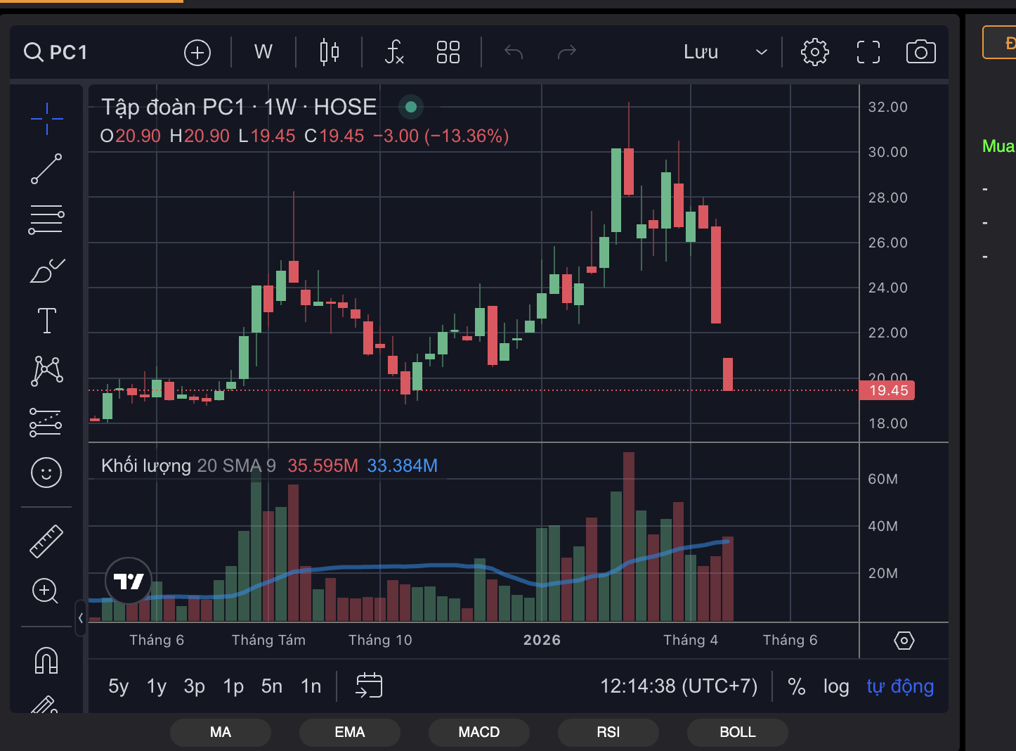This screenshot has height=751, width=1016.
Task: Choose the text annotation tool
Action: tap(46, 321)
